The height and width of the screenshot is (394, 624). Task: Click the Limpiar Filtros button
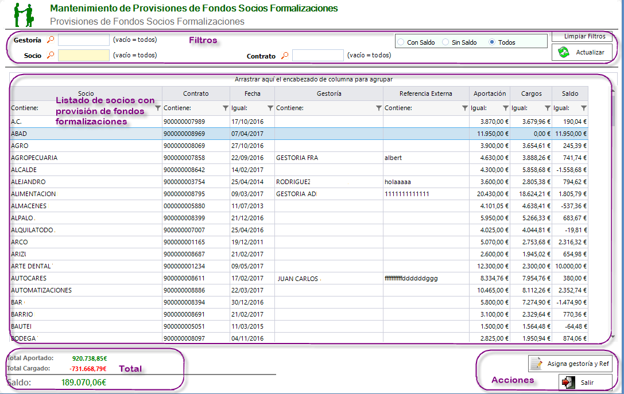[x=582, y=37]
